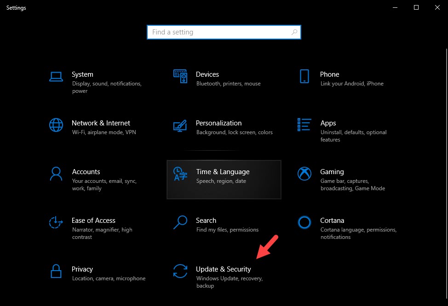Image resolution: width=448 pixels, height=306 pixels.
Task: Open Accounts via the person icon
Action: tap(56, 174)
